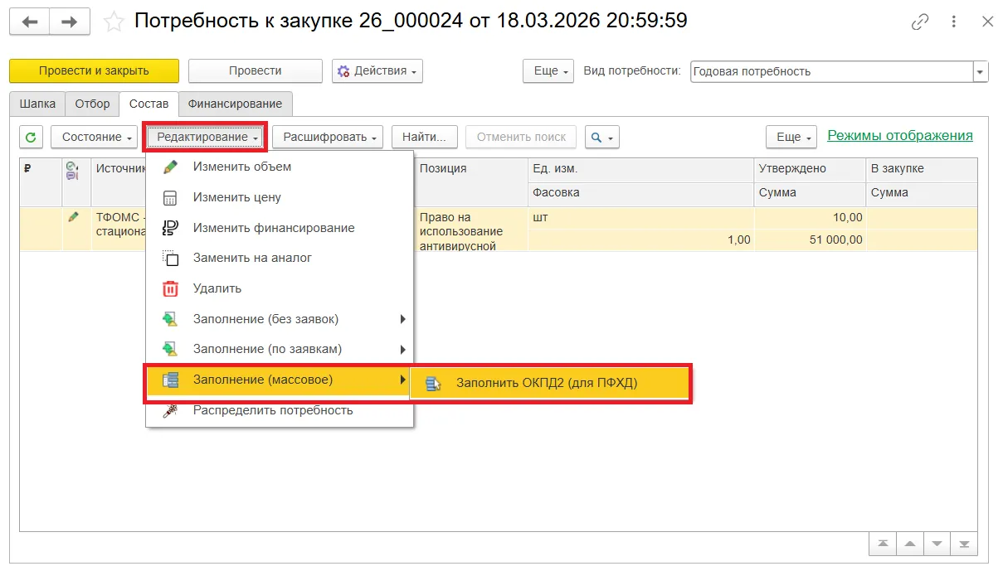Image resolution: width=1003 pixels, height=571 pixels.
Task: Click the Вид потребности input field
Action: [x=831, y=71]
